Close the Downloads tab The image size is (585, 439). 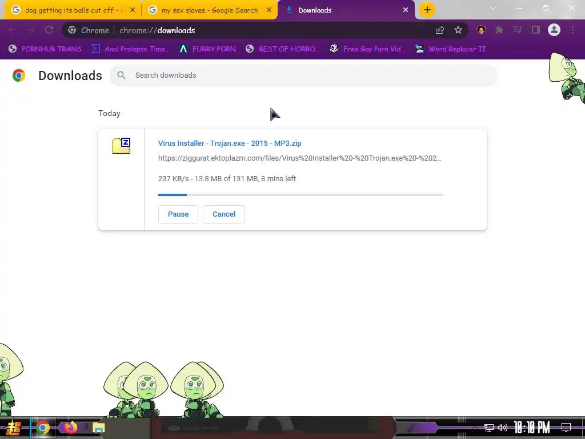[x=406, y=10]
